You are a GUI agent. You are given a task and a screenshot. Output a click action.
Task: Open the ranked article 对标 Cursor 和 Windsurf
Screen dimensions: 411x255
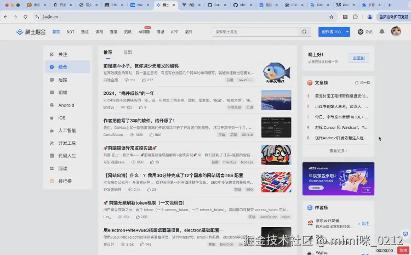click(341, 127)
